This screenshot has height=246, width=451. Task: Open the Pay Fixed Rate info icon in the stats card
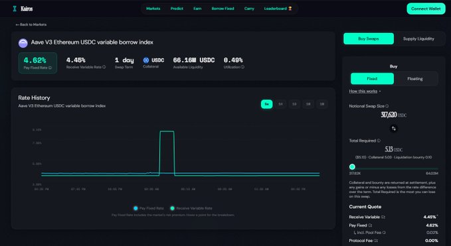click(50, 68)
